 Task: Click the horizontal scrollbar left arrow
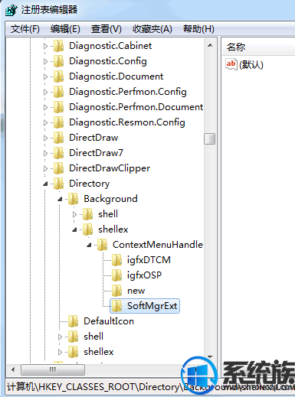[x=13, y=369]
